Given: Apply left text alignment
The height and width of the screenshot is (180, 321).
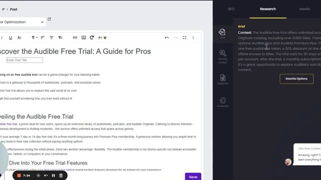Looking at the screenshot, I should (43, 37).
